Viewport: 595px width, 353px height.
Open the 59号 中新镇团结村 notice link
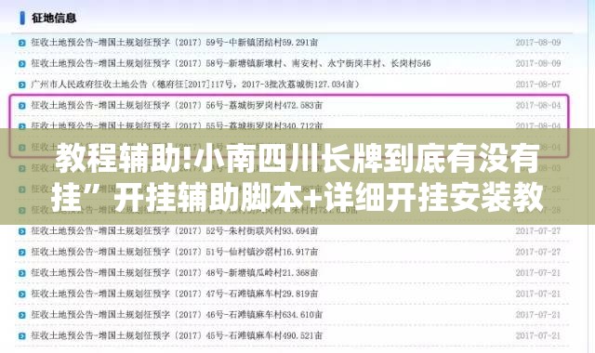point(175,43)
